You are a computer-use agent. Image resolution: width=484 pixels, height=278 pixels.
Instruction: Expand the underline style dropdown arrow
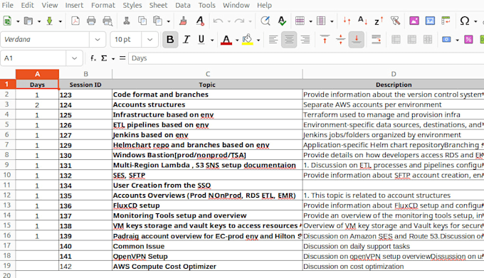click(x=212, y=40)
